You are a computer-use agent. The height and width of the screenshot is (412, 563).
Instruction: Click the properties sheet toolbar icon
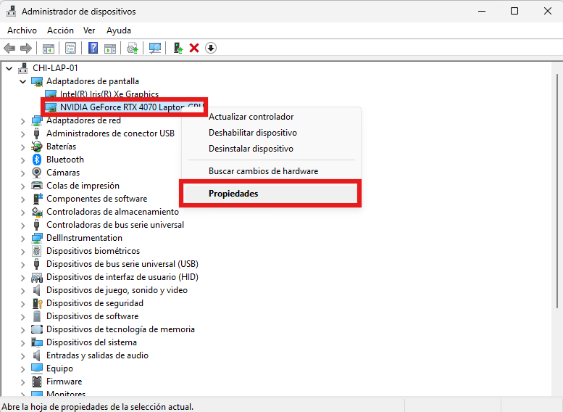tap(70, 48)
